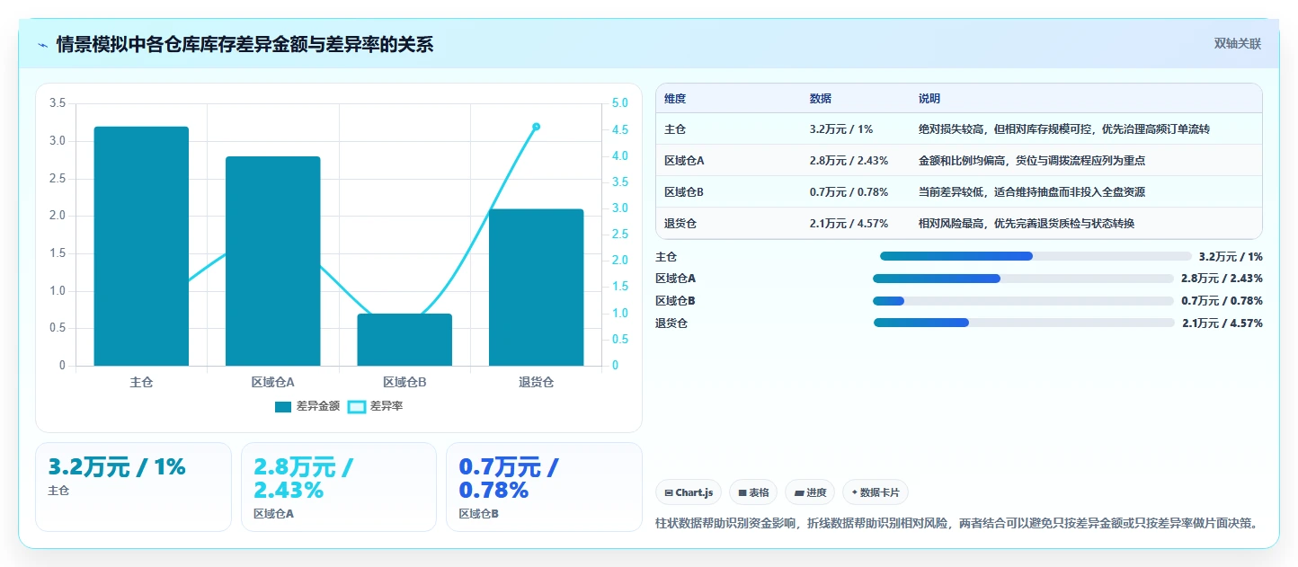
Task: Click the progress value 0.7万元 / 0.78%
Action: (x=1222, y=301)
